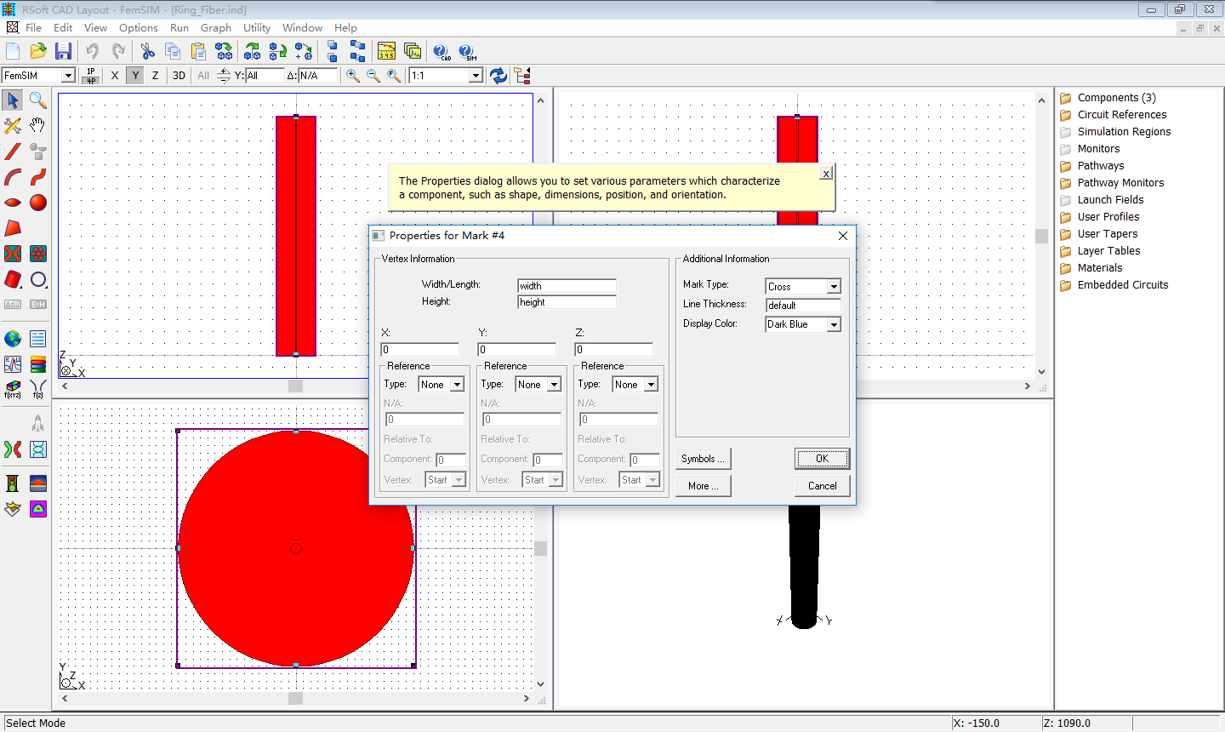
Task: Click the Open file folder icon
Action: (37, 51)
